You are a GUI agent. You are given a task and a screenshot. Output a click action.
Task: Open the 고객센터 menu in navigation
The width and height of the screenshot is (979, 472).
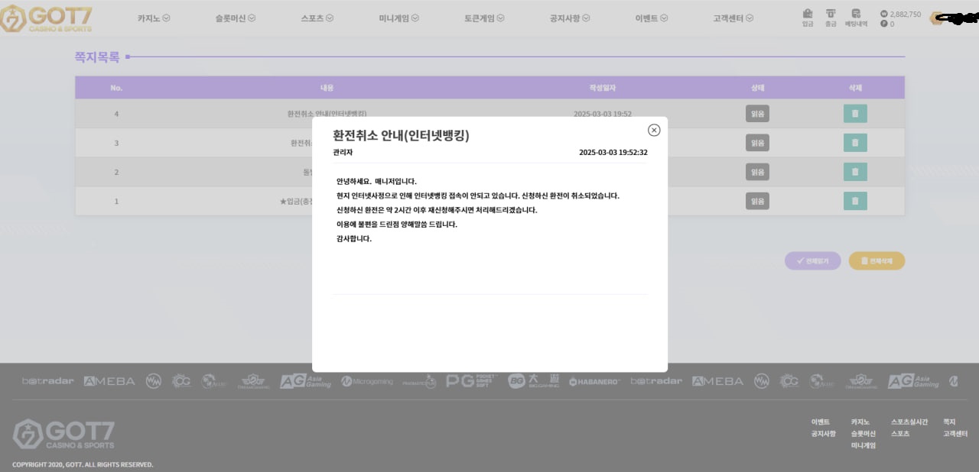pos(733,18)
